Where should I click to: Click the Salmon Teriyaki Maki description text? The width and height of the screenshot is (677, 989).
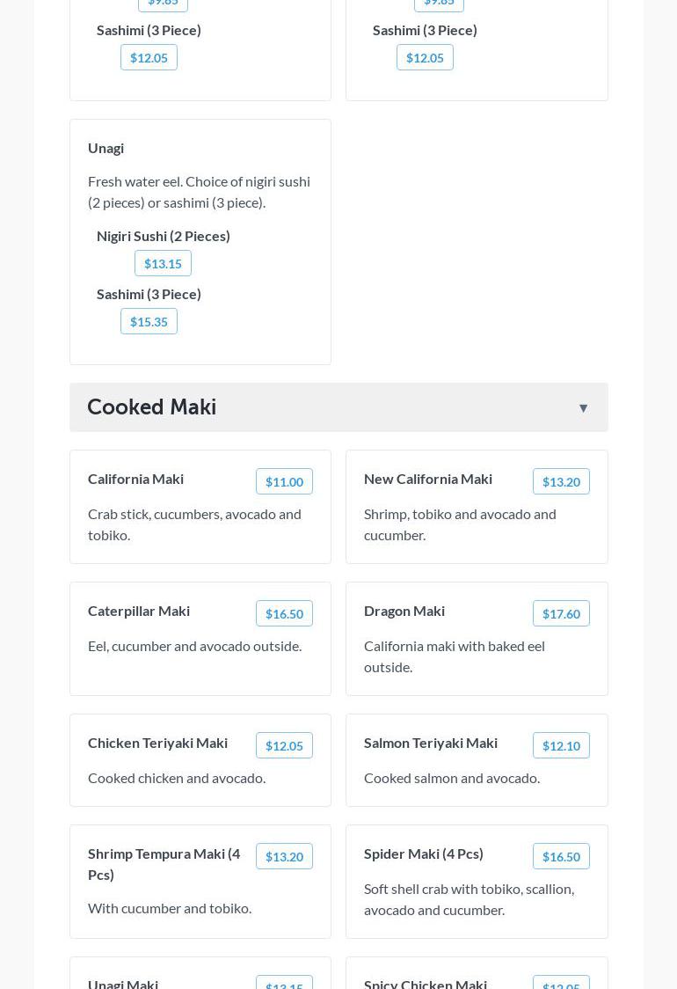tap(452, 778)
